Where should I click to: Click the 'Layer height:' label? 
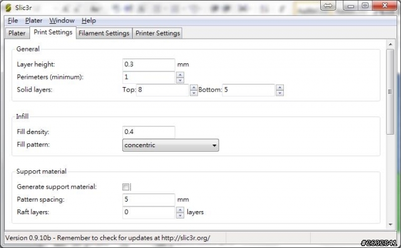coord(36,65)
